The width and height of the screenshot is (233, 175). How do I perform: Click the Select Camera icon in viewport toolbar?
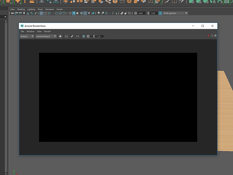[13, 13]
